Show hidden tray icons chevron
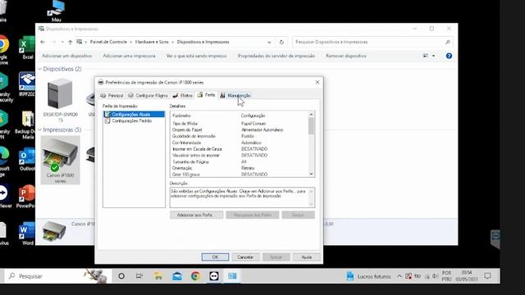The image size is (525, 295). [399, 276]
